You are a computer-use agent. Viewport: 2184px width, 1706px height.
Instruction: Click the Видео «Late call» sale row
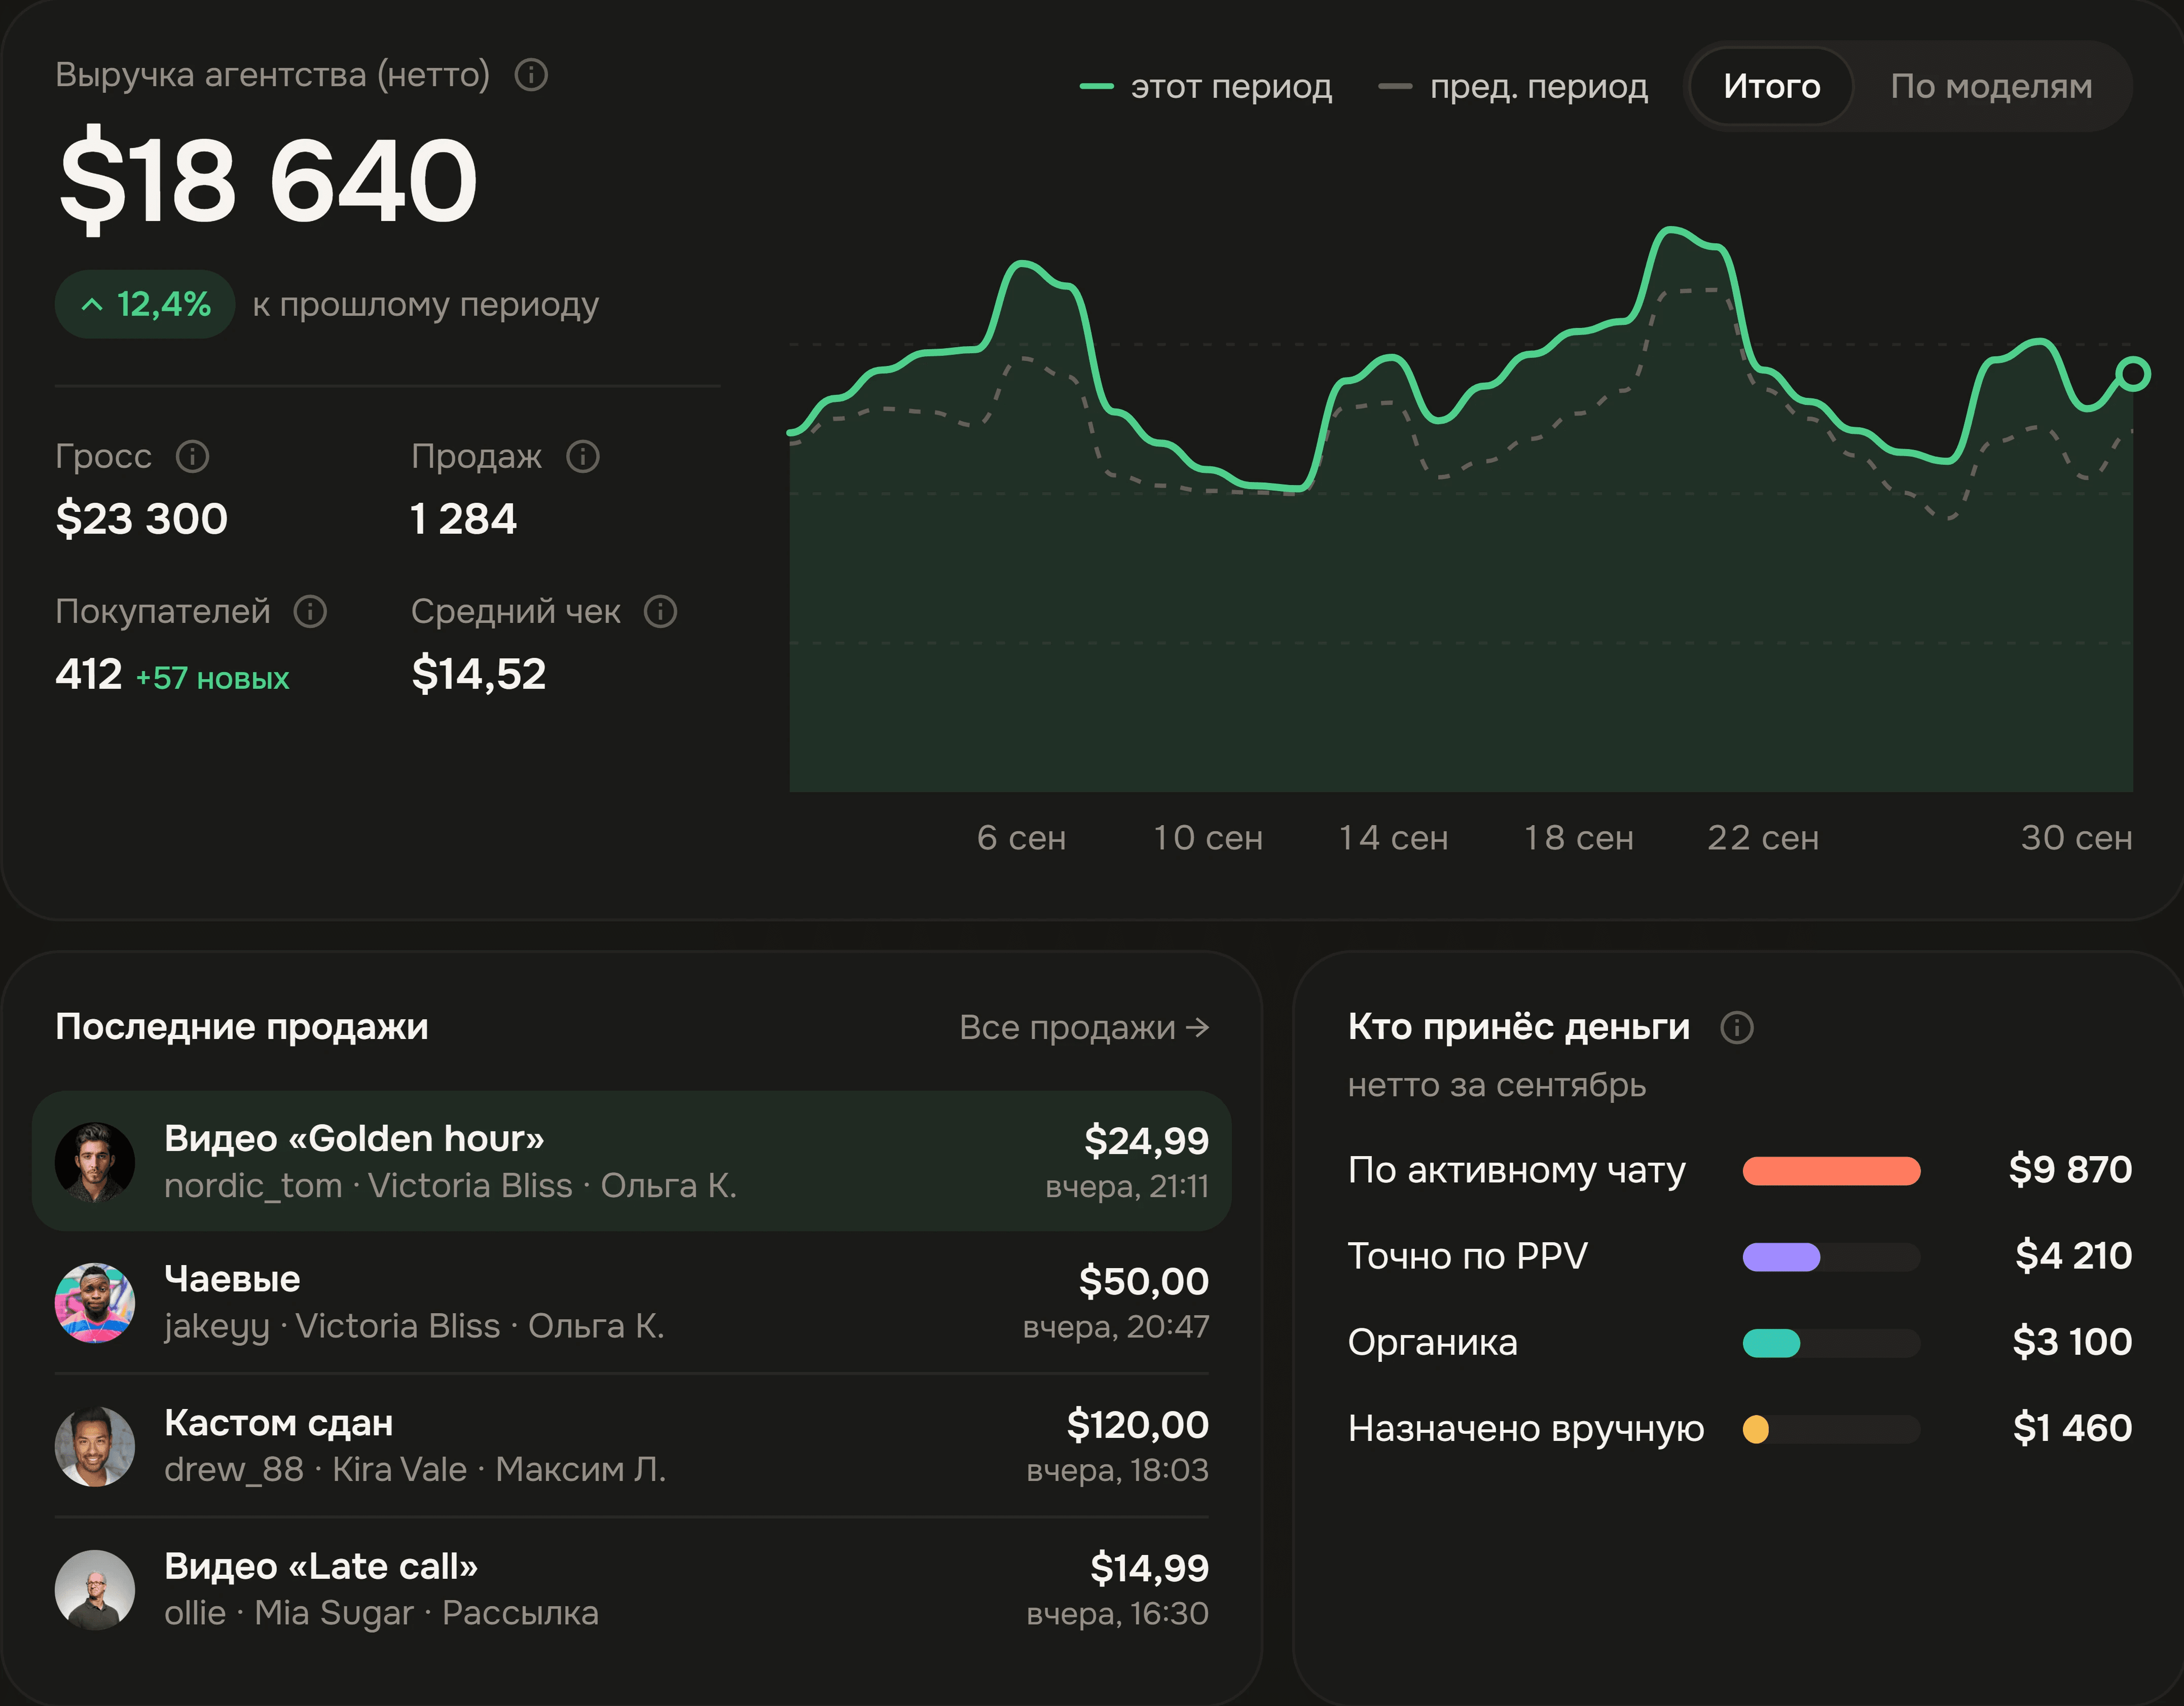point(631,1589)
